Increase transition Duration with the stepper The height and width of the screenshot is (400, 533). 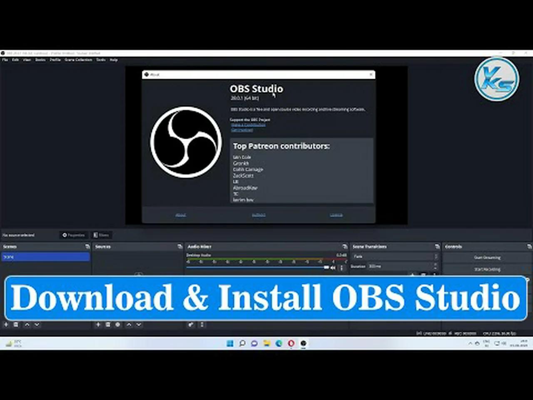pyautogui.click(x=435, y=264)
